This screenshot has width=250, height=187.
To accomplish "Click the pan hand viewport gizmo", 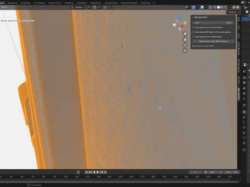I will click(x=185, y=39).
